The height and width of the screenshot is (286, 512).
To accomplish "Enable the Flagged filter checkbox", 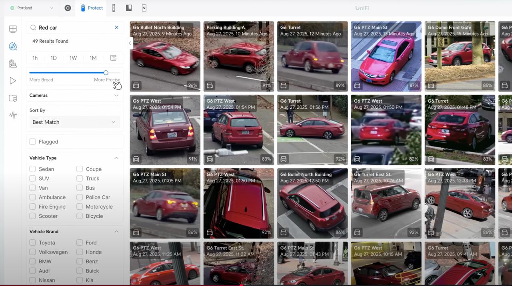I will coord(33,142).
